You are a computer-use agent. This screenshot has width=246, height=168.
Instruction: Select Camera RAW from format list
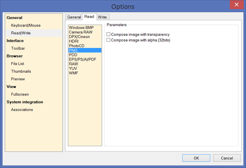pos(81,32)
